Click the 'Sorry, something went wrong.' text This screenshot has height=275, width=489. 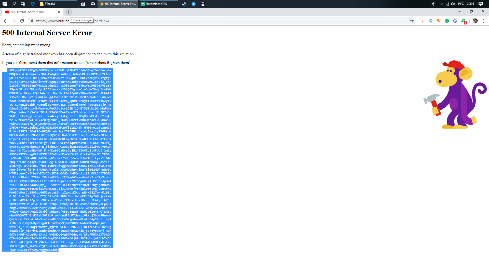pos(26,45)
